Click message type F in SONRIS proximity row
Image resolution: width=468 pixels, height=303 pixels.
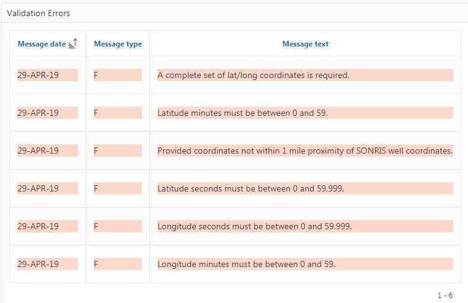click(96, 151)
